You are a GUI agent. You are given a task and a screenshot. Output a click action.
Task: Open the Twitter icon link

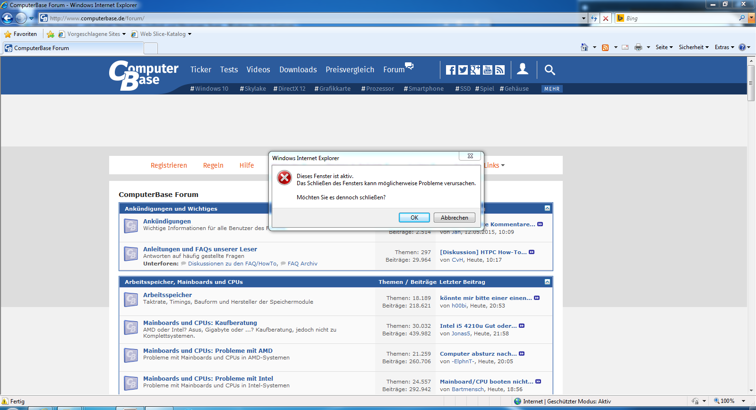[463, 70]
